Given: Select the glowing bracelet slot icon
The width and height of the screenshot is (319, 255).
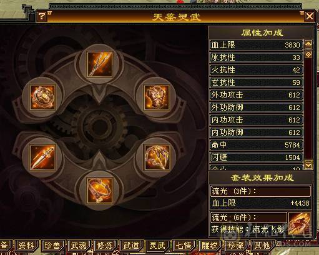Looking at the screenshot, I should pyautogui.click(x=99, y=191).
